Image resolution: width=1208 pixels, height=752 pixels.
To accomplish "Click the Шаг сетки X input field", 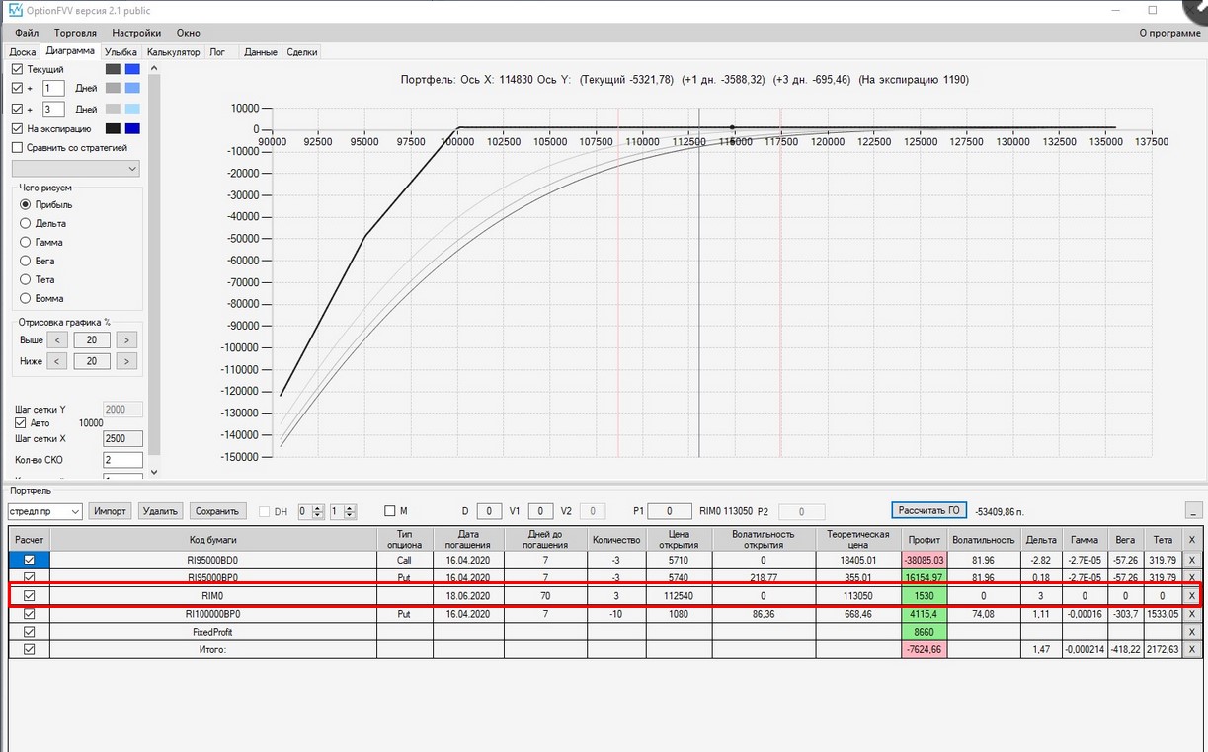I will (x=122, y=439).
